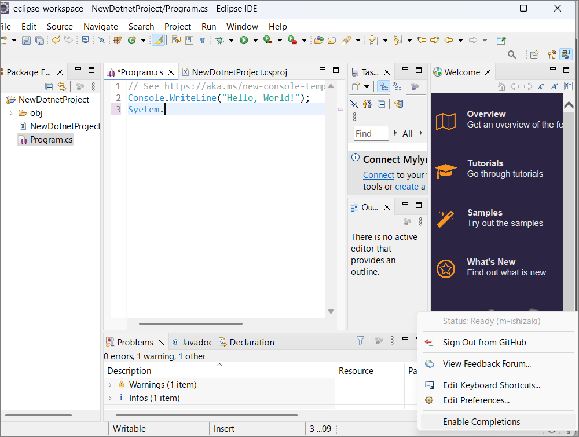Open the Navigate menu
This screenshot has height=437, width=579.
[100, 27]
